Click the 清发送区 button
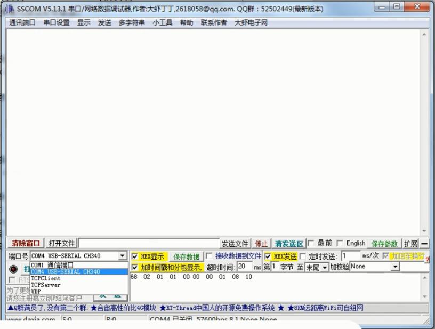Image resolution: width=435 pixels, height=329 pixels. pyautogui.click(x=289, y=244)
